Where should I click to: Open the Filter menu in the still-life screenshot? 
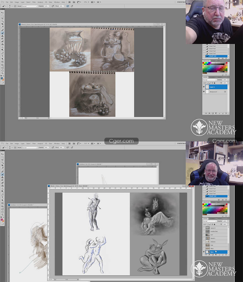click(34, 2)
